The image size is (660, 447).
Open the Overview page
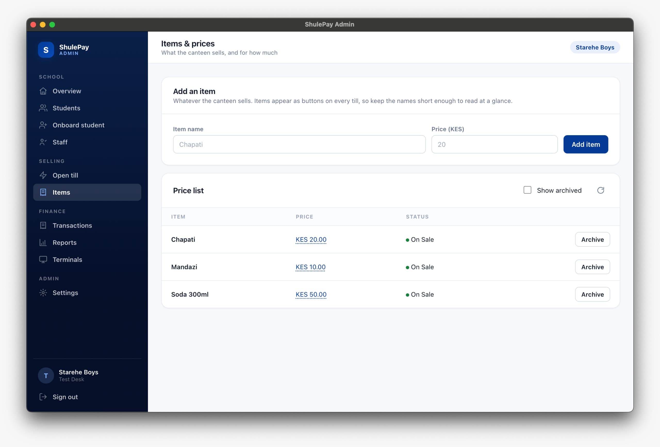[87, 91]
